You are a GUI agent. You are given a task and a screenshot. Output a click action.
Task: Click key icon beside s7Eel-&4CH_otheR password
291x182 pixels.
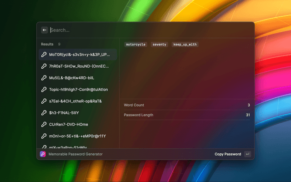pos(44,101)
